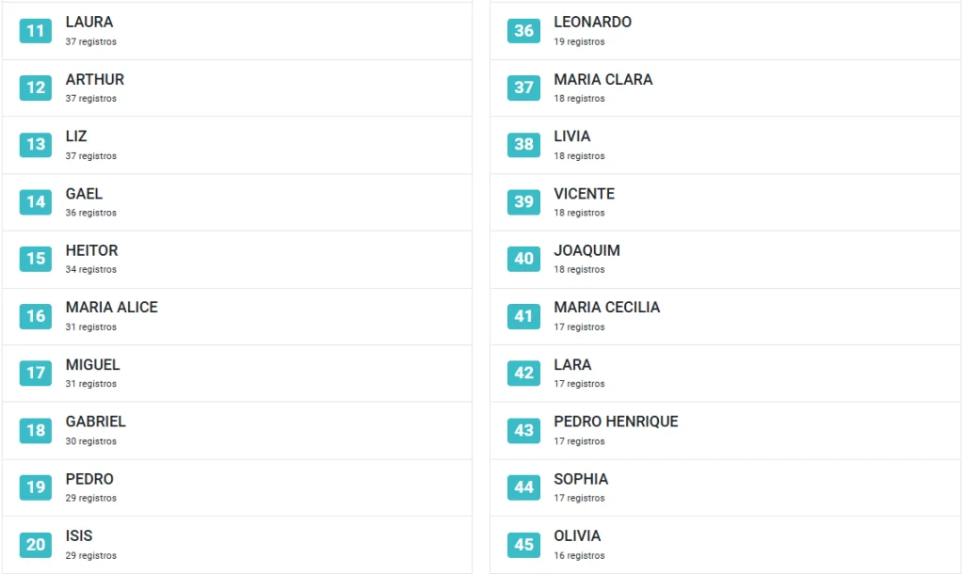The height and width of the screenshot is (574, 964).
Task: Select the rank 36 badge for LEONARDO
Action: pyautogui.click(x=523, y=31)
